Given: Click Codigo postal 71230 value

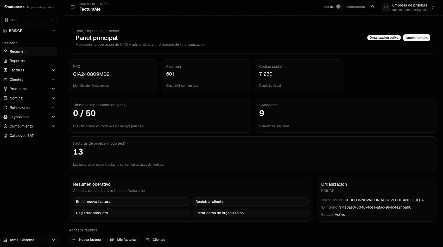Looking at the screenshot, I should click(266, 74).
